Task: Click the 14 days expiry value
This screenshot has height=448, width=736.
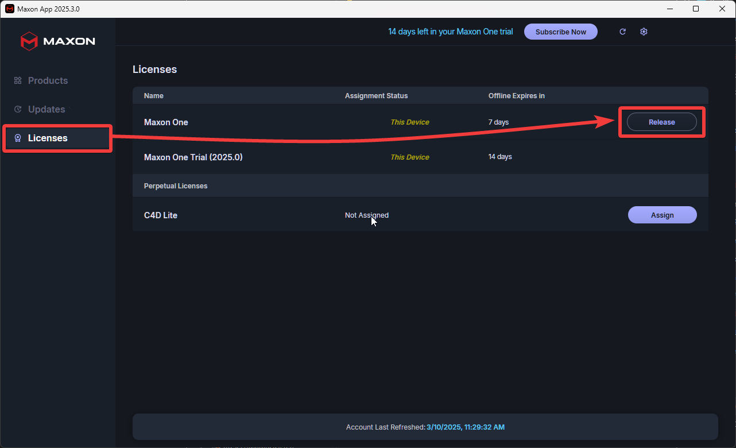Action: click(x=500, y=157)
